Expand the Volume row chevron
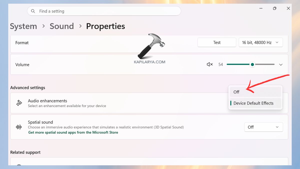This screenshot has width=300, height=169. (281, 65)
